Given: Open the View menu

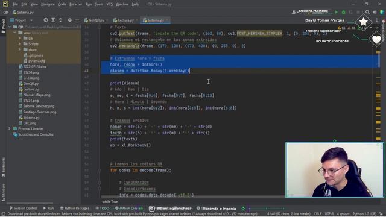Looking at the screenshot, I should pos(34,4).
